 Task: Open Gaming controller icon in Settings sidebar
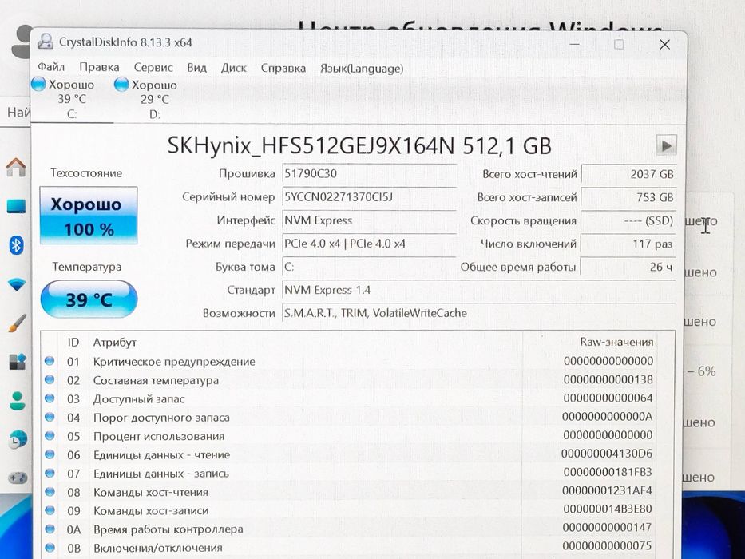(18, 478)
